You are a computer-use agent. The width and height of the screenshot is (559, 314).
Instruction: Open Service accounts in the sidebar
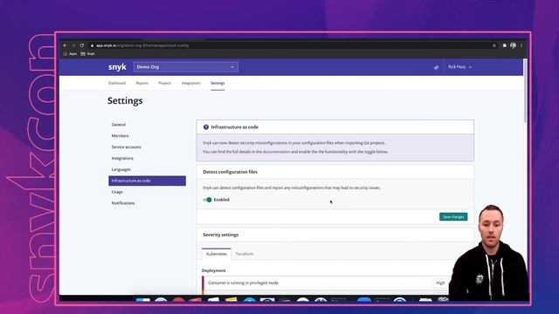pos(126,147)
